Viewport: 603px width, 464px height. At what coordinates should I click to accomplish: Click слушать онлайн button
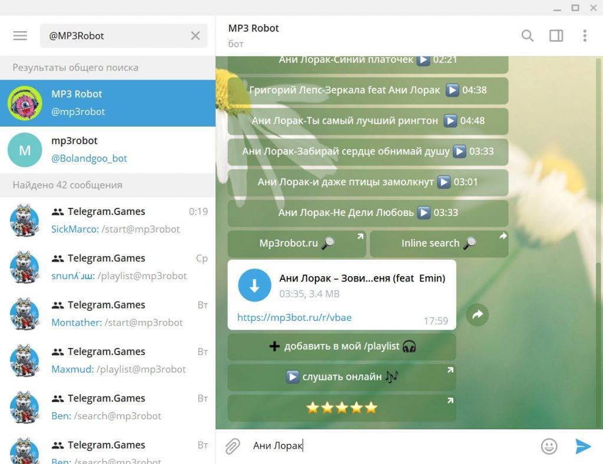click(342, 377)
